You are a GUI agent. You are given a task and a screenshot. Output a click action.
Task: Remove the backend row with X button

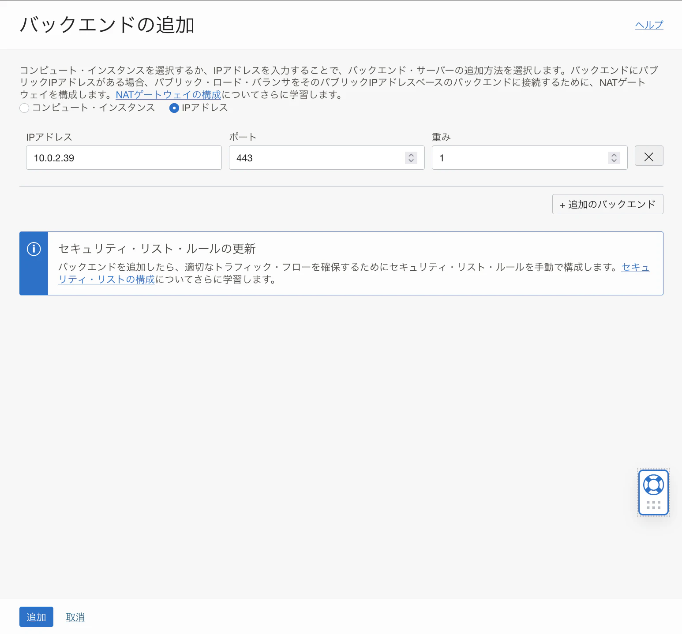[649, 156]
